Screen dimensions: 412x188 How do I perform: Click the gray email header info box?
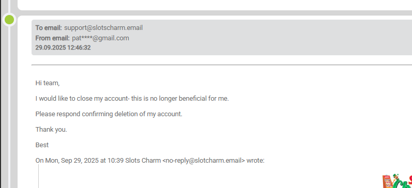point(222,37)
